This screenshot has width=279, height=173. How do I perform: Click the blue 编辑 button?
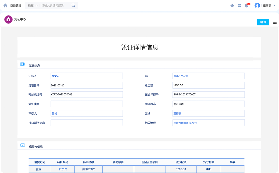tap(263, 22)
